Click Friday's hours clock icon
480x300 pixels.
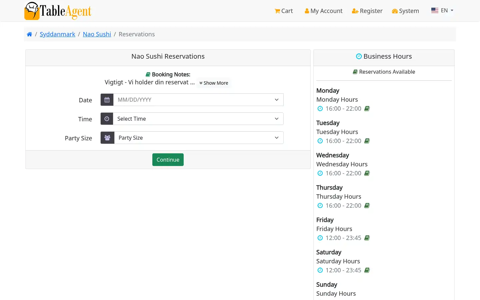(x=320, y=238)
